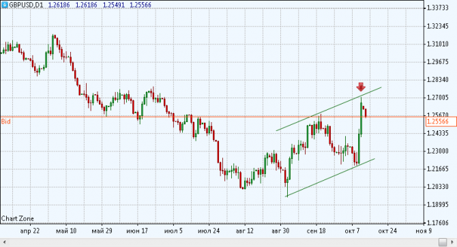The height and width of the screenshot is (247, 457).
Task: Click date axis label май 10
Action: (x=66, y=231)
